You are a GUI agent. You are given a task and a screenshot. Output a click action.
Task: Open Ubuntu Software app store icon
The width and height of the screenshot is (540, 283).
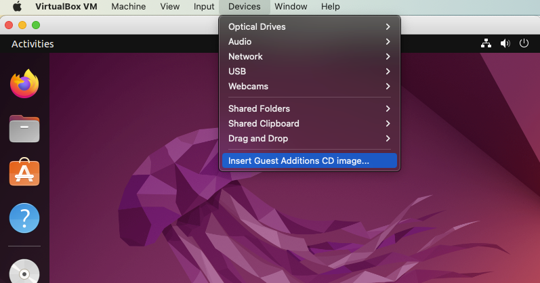[x=24, y=173]
